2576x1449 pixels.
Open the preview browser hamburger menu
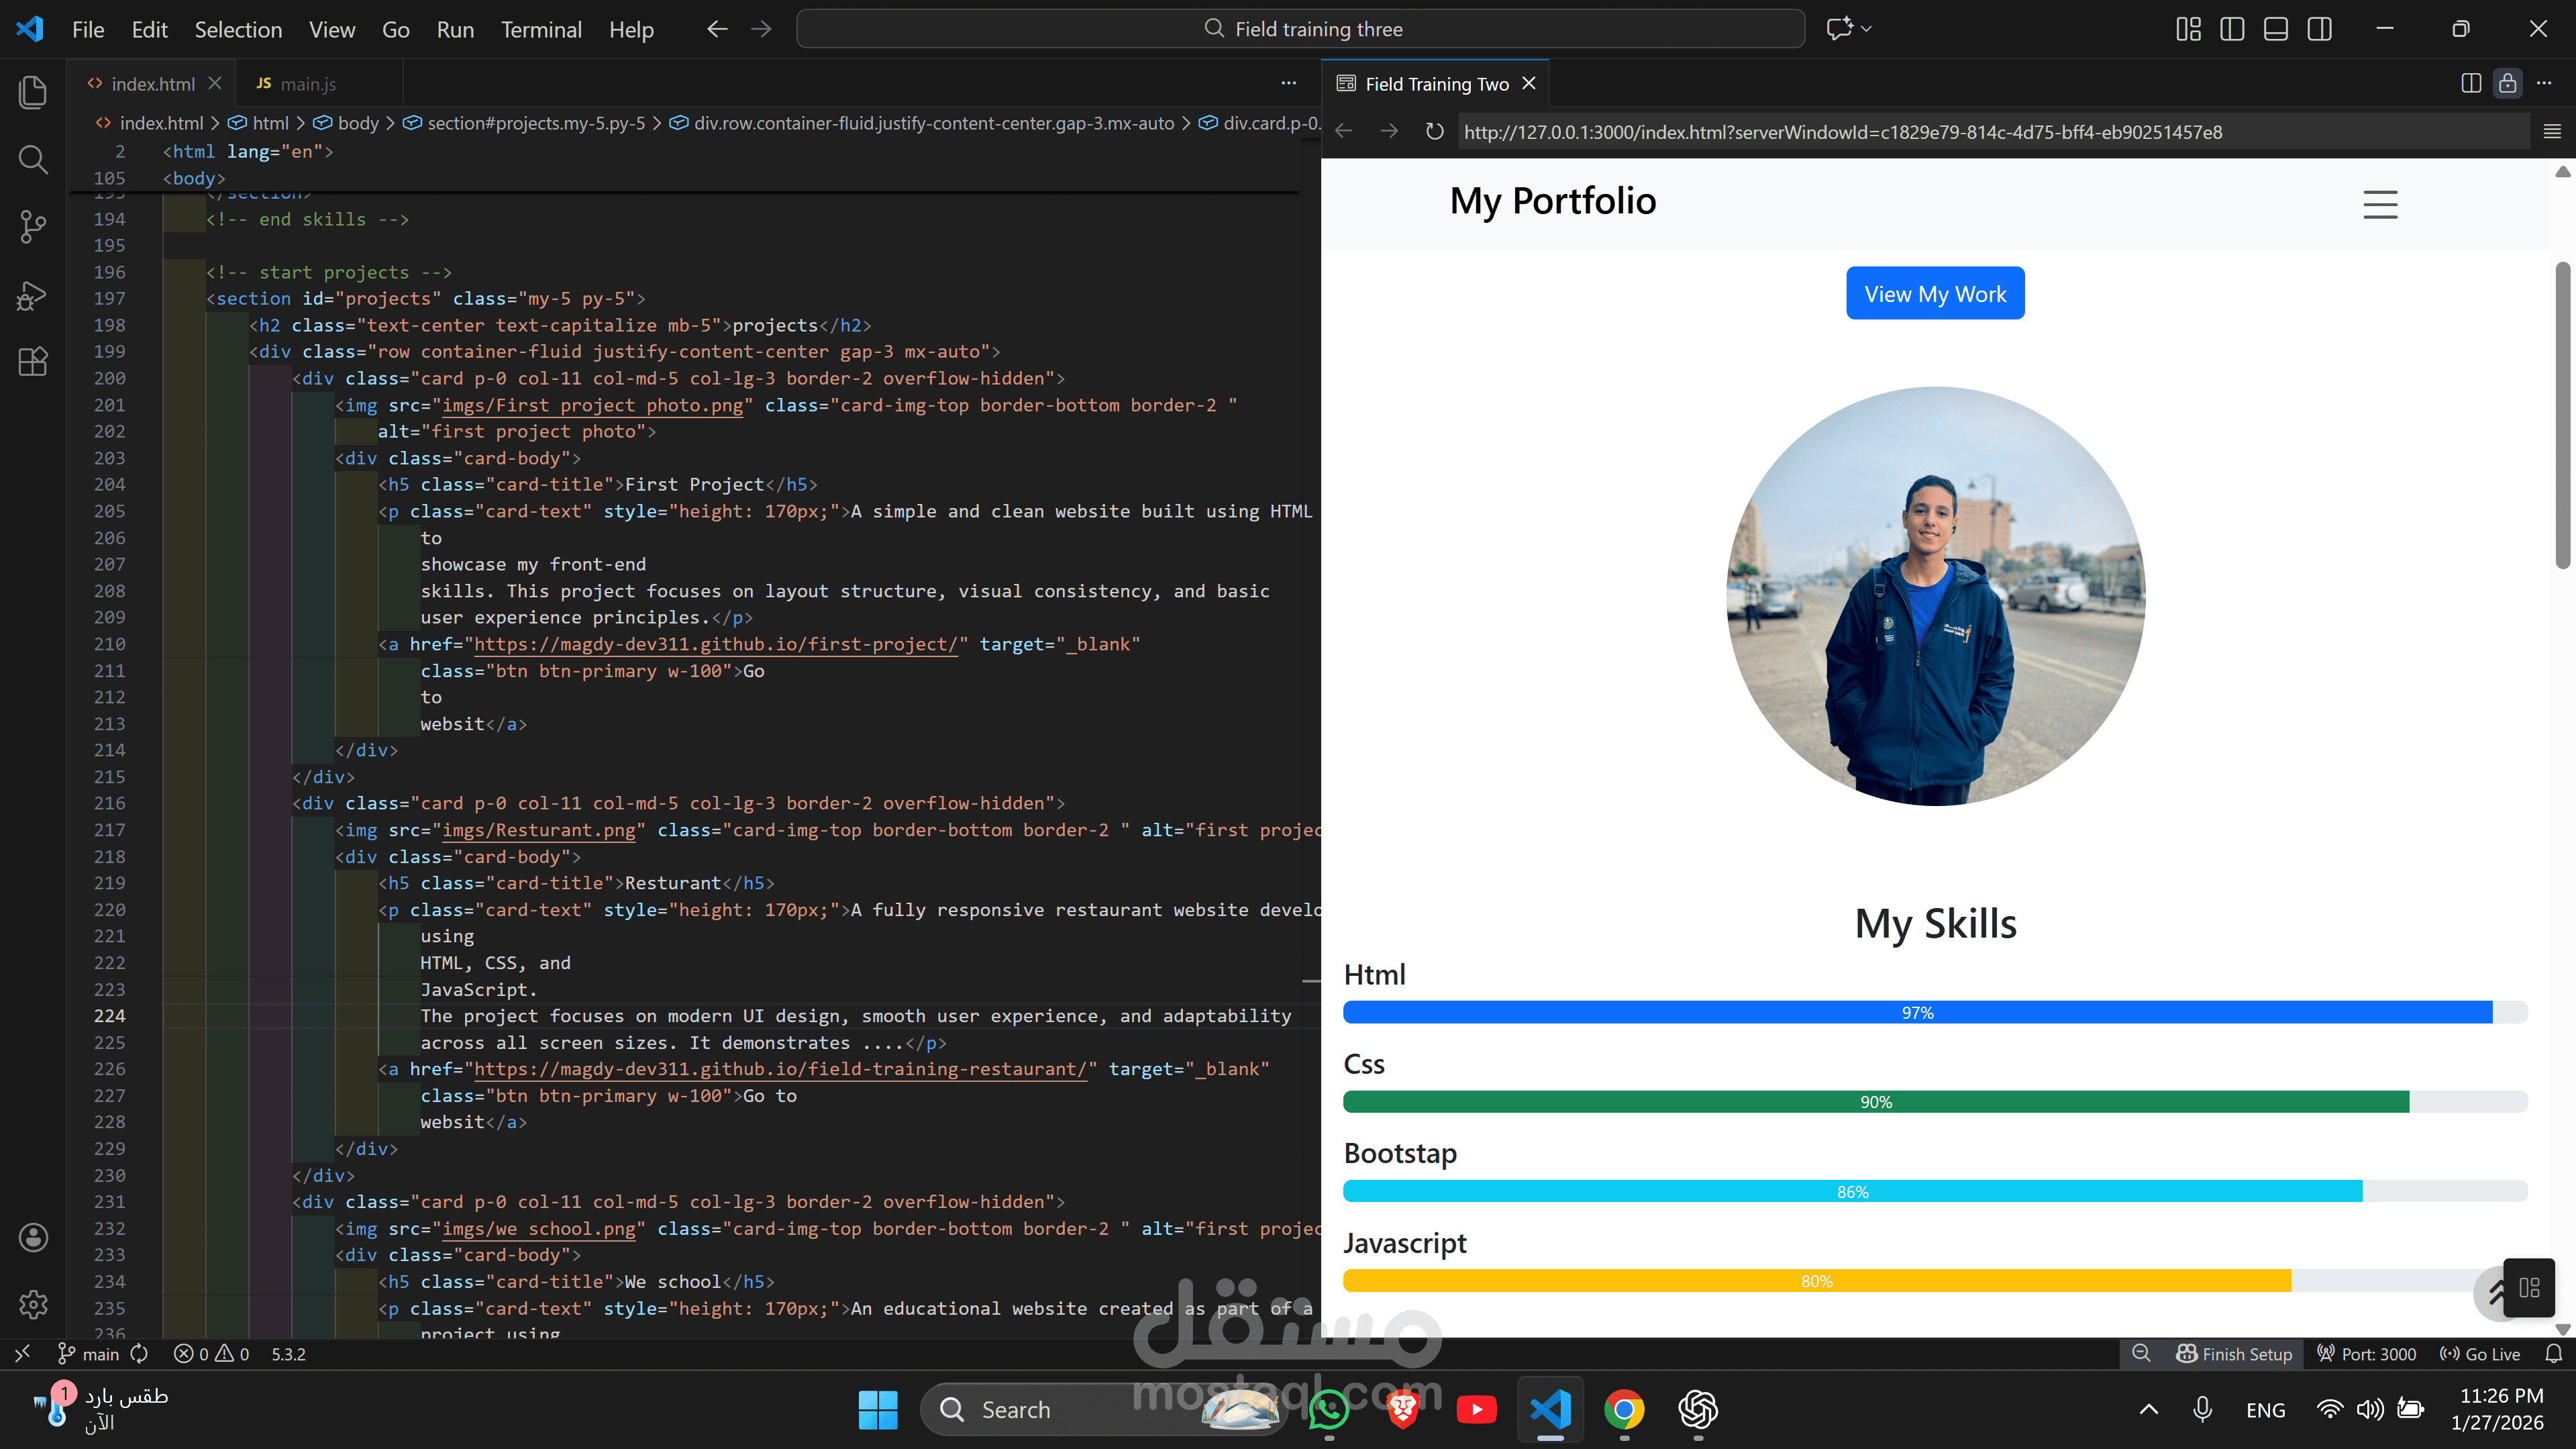pyautogui.click(x=2552, y=131)
